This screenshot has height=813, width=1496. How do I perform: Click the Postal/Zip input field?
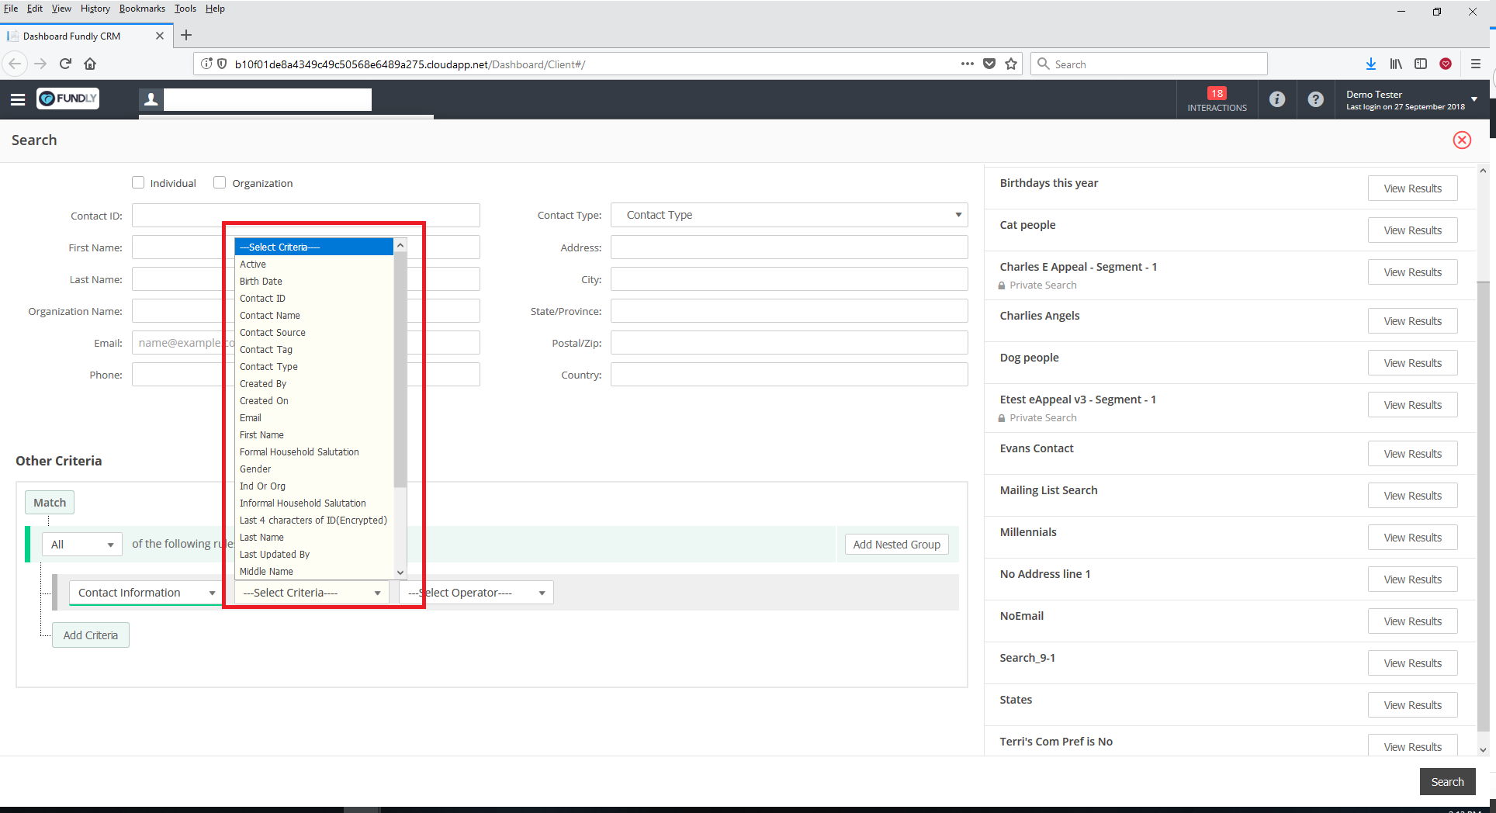(x=788, y=343)
